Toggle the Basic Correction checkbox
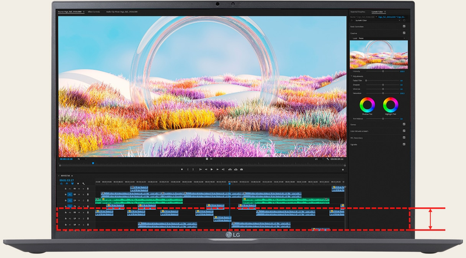The height and width of the screenshot is (258, 466). [x=404, y=27]
